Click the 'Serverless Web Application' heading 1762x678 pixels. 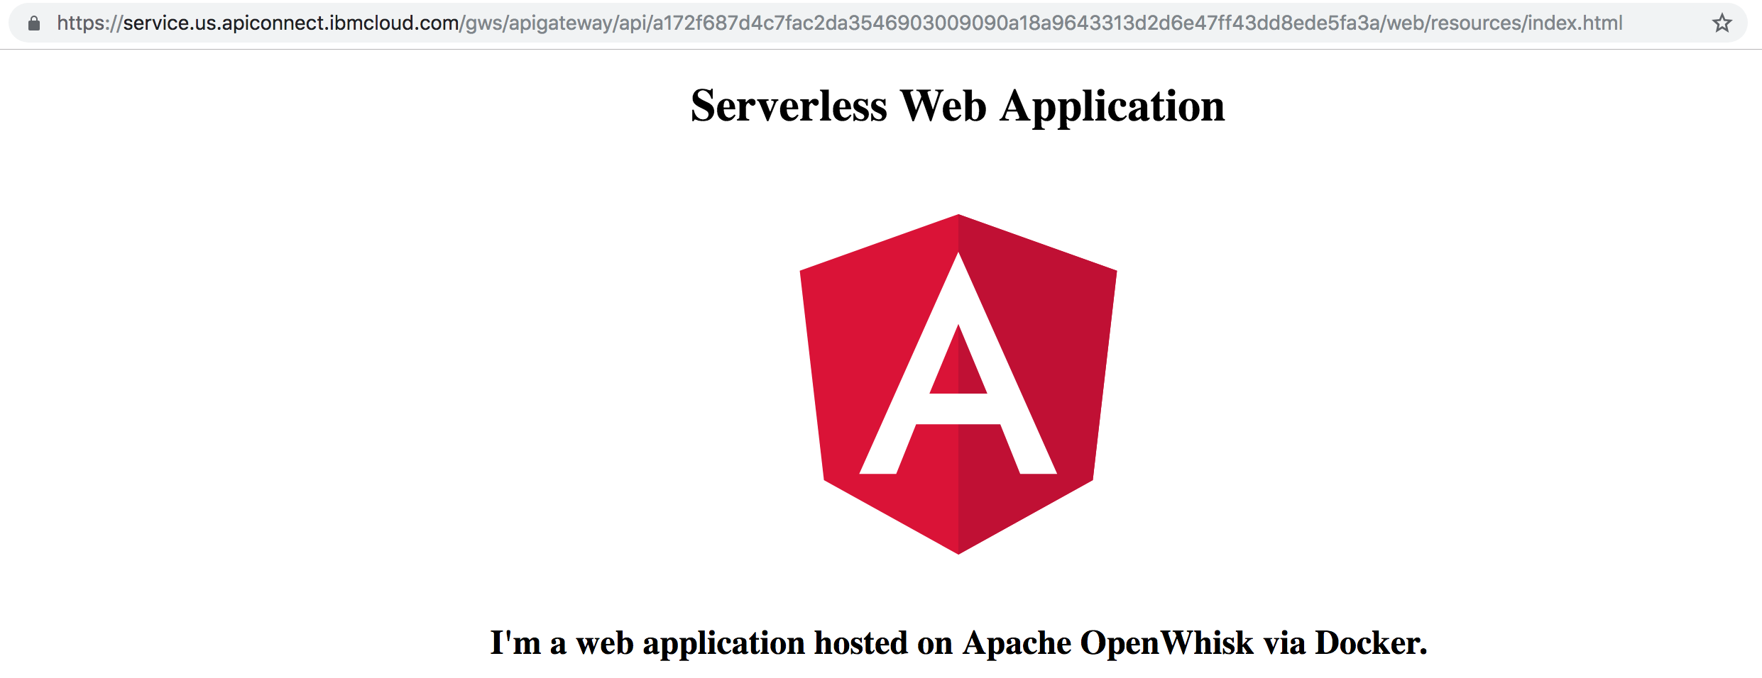point(958,106)
